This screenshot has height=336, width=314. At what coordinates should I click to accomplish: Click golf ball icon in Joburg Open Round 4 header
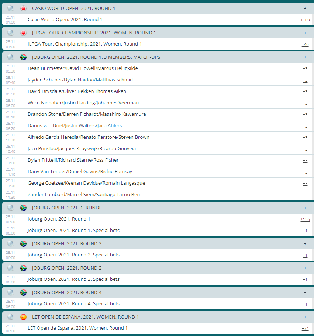point(10,293)
